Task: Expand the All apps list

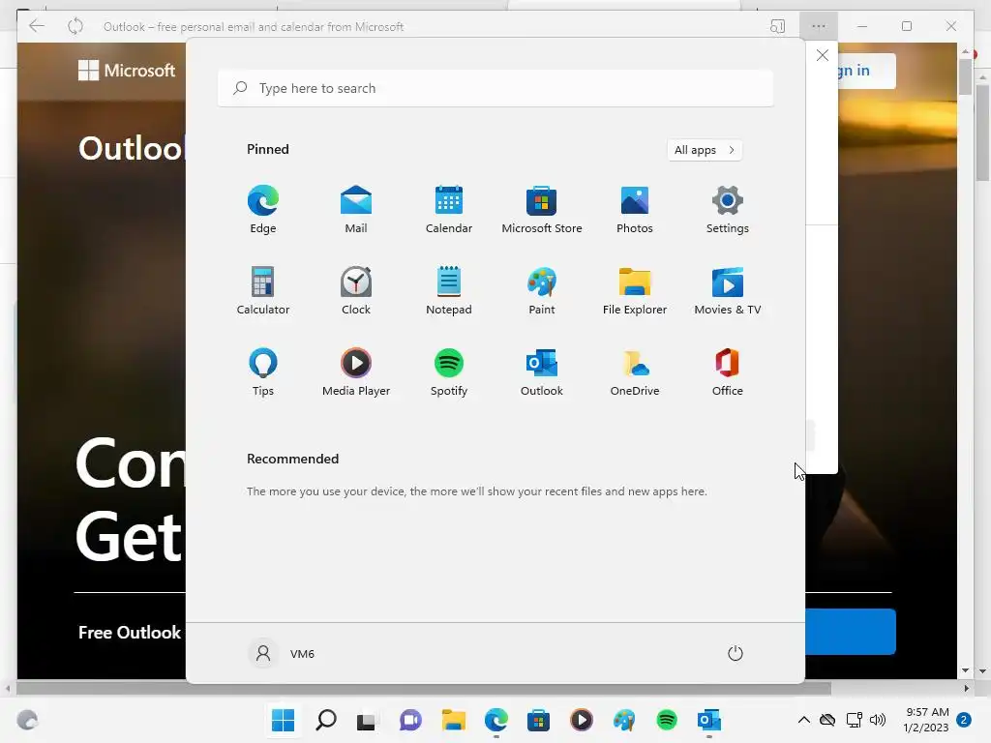Action: [705, 150]
